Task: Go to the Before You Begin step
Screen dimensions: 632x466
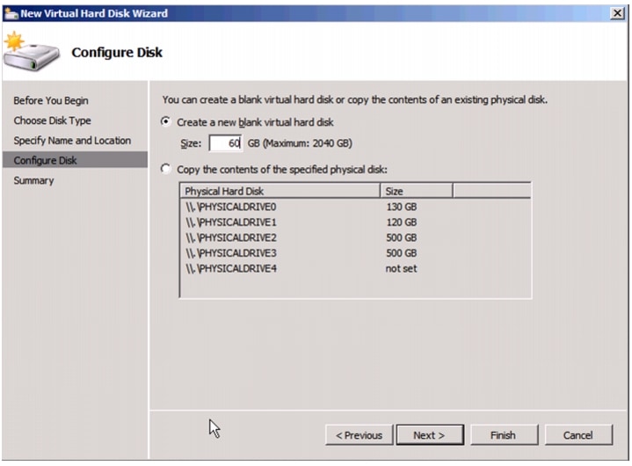Action: (51, 100)
